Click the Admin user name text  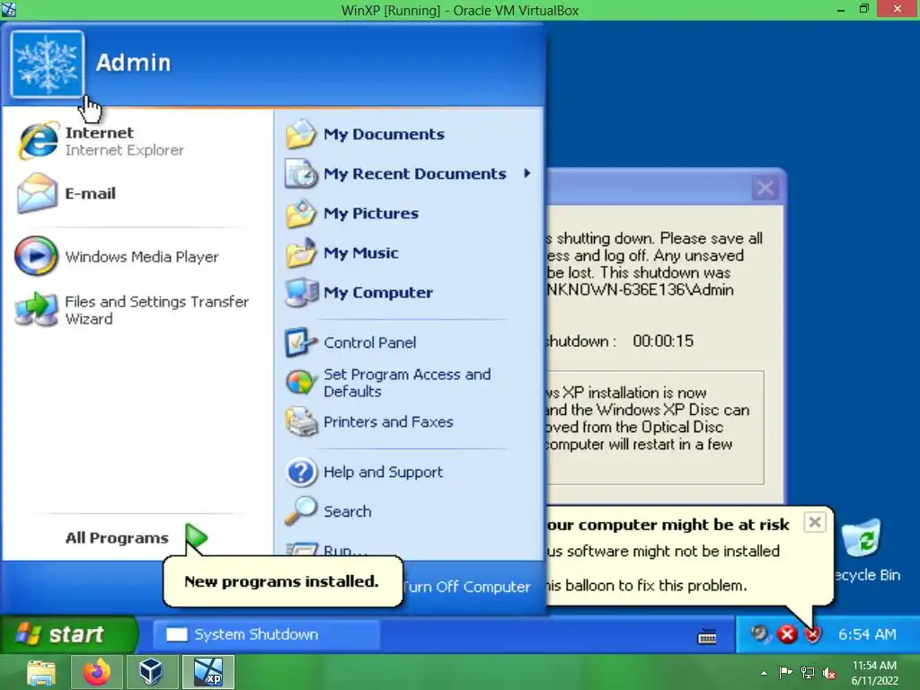tap(133, 62)
